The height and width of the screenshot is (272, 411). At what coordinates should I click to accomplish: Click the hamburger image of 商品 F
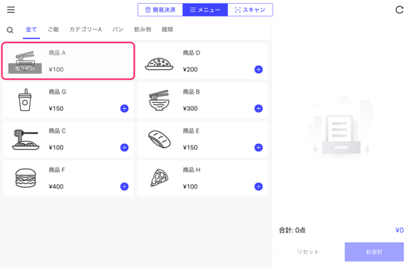click(x=25, y=178)
